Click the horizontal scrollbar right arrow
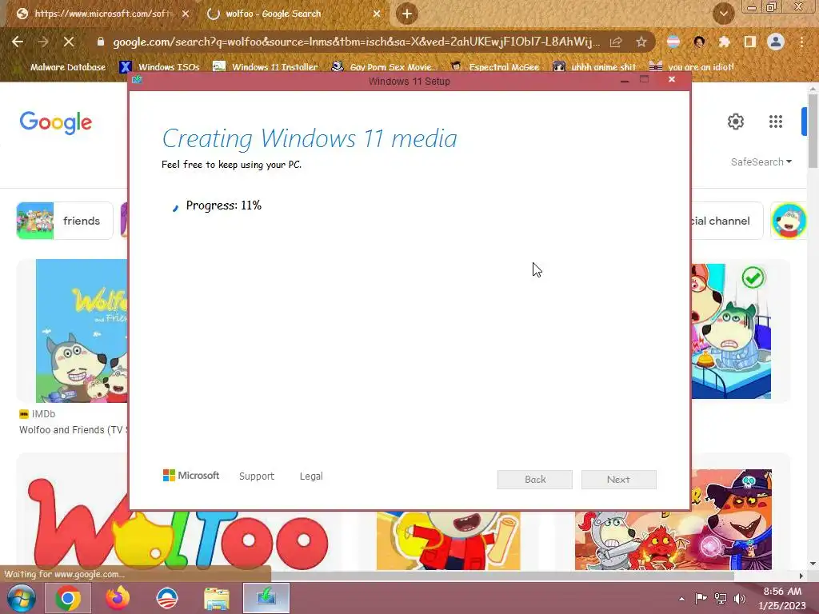The image size is (819, 614). [x=801, y=576]
